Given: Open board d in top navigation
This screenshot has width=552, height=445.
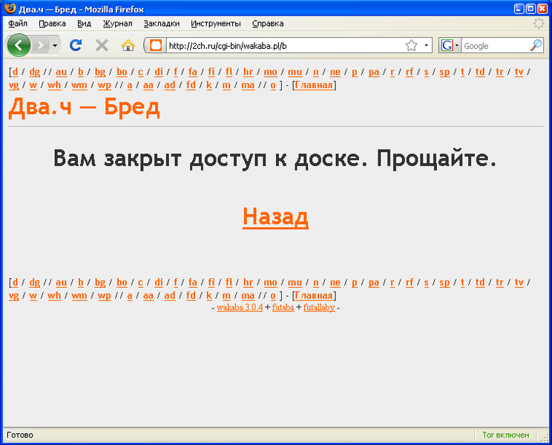Looking at the screenshot, I should tap(15, 72).
